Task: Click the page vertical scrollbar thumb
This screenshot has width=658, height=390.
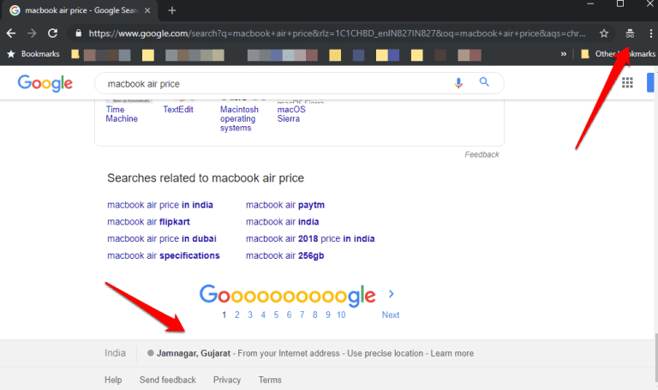Action: (655, 357)
